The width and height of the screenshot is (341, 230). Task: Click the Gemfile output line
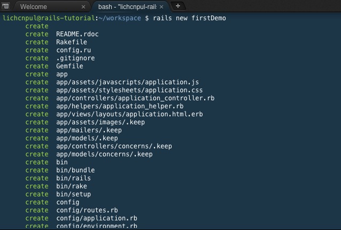pos(69,66)
